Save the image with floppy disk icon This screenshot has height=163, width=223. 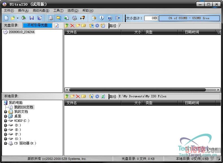(x=32, y=18)
